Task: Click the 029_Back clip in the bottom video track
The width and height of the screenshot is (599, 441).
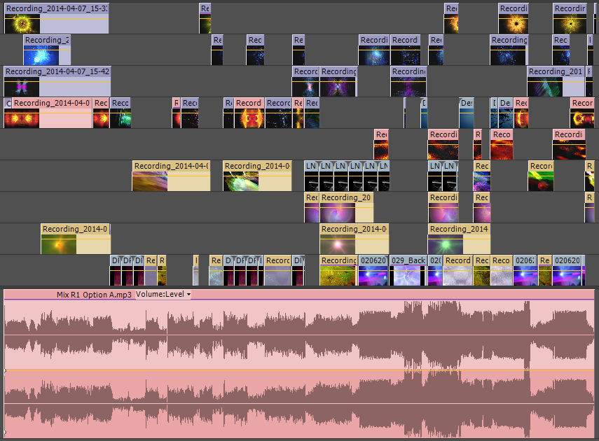Action: pos(408,260)
